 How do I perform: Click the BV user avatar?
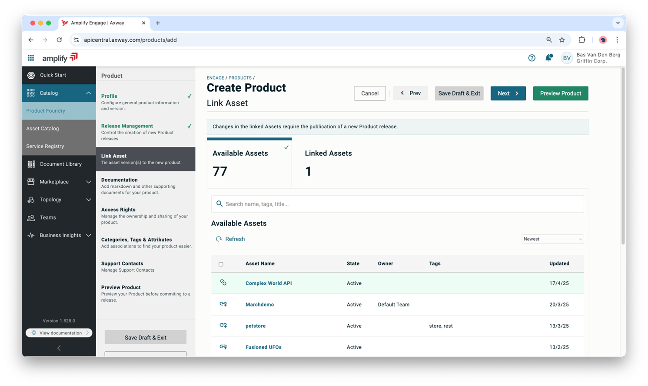pyautogui.click(x=567, y=58)
